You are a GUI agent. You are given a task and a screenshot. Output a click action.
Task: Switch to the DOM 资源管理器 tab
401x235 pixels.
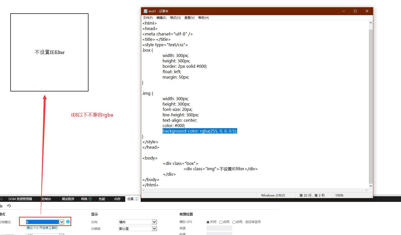pos(20,199)
